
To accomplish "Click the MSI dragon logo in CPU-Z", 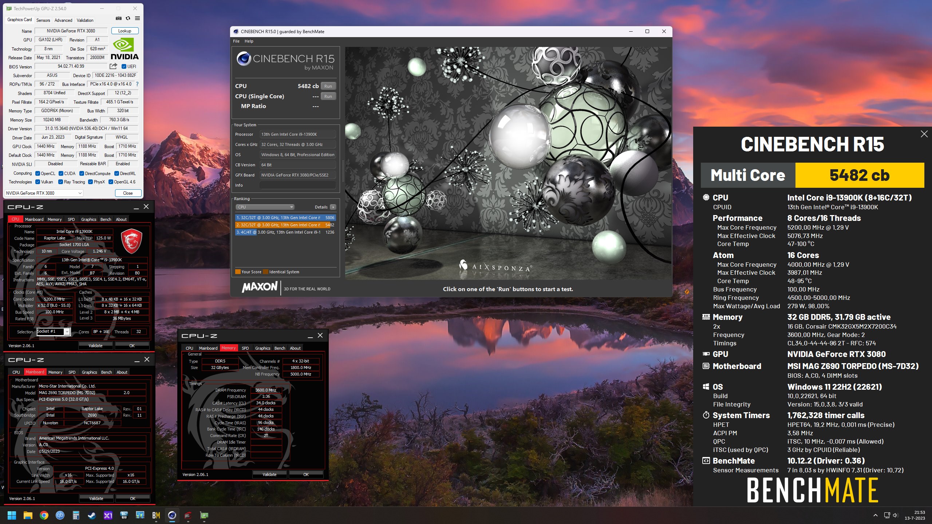I will (x=131, y=241).
